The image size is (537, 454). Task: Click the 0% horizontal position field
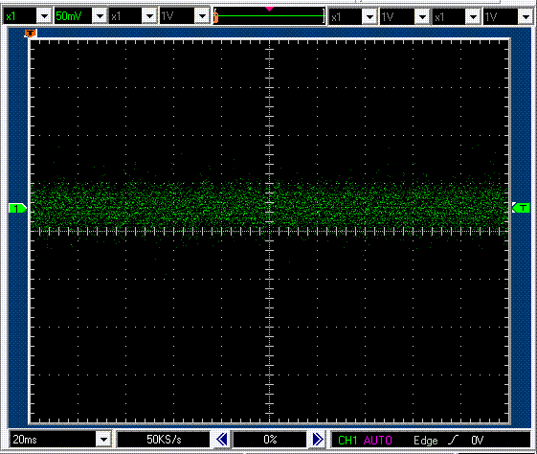pos(270,440)
